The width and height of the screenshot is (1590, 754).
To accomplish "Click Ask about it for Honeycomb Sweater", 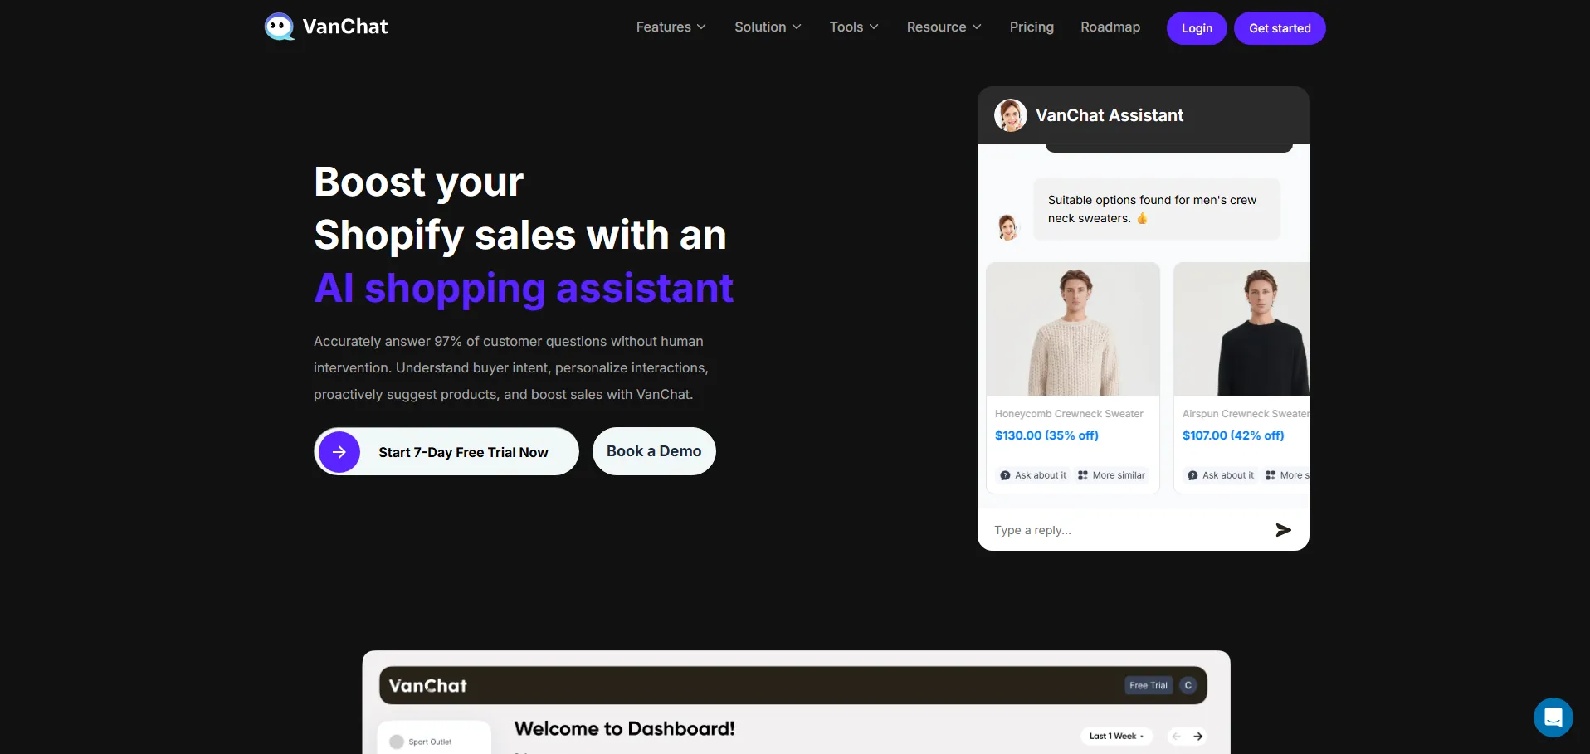I will (1033, 475).
